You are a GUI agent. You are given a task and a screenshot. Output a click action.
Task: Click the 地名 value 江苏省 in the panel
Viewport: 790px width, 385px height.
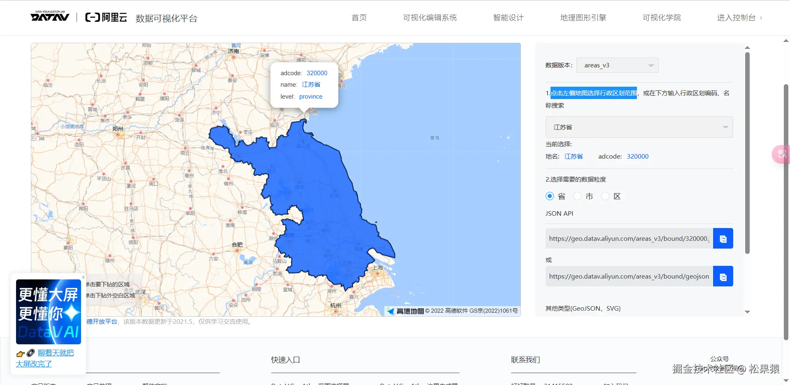(574, 157)
